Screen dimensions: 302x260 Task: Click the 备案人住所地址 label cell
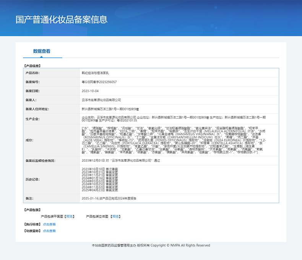pos(52,109)
